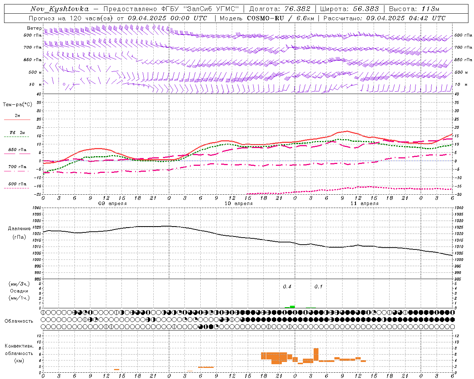Click the Тем-ра(°C) axis title
Screen dimensions: 474x379
(x=17, y=105)
